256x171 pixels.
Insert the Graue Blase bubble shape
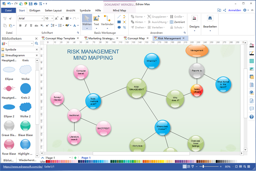click(x=9, y=126)
